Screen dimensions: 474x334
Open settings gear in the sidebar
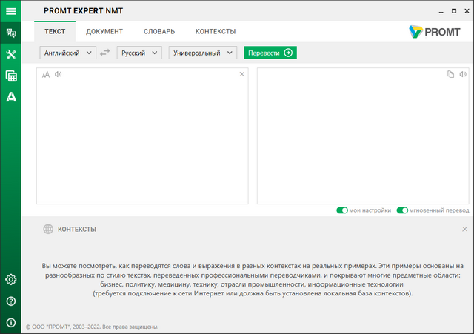pyautogui.click(x=10, y=279)
